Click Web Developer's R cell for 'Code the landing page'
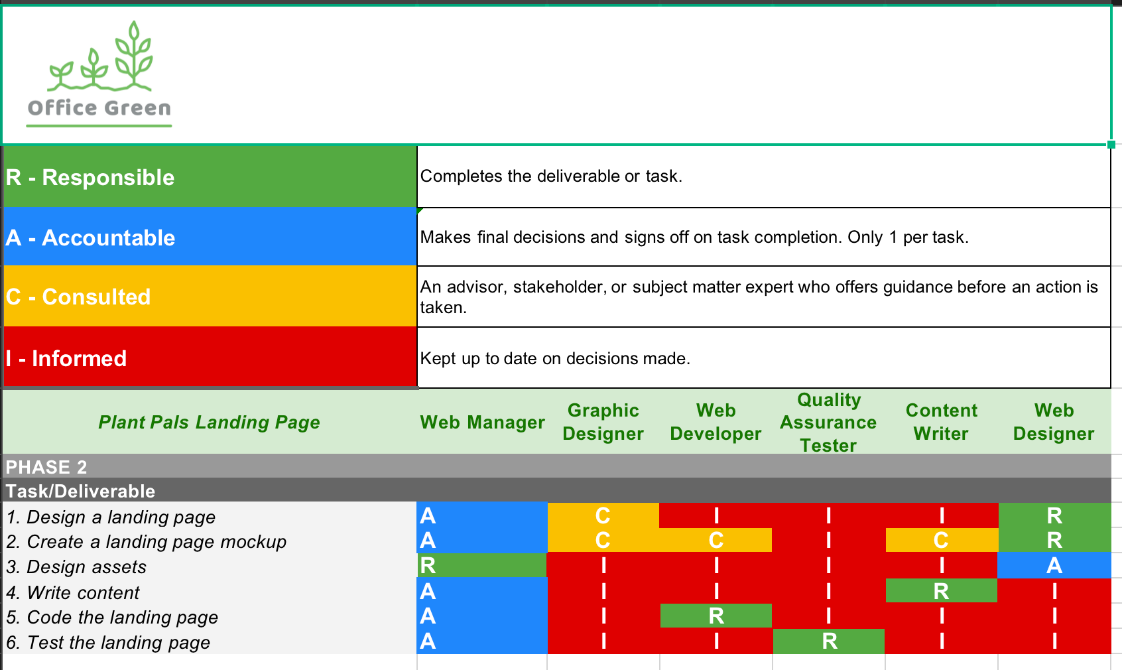Image resolution: width=1122 pixels, height=670 pixels. pyautogui.click(x=716, y=617)
